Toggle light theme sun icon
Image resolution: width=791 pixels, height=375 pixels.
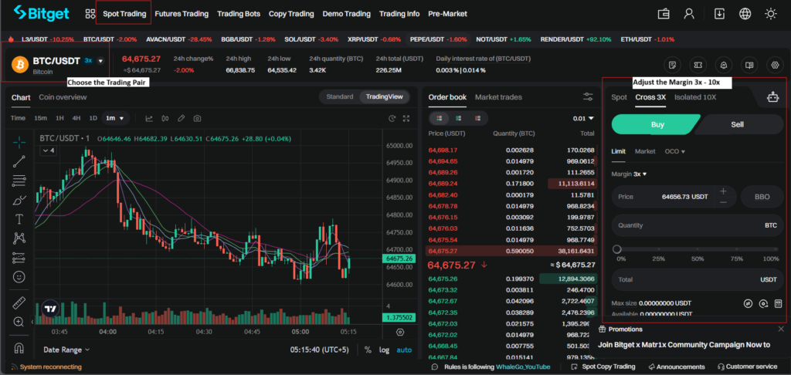point(771,14)
